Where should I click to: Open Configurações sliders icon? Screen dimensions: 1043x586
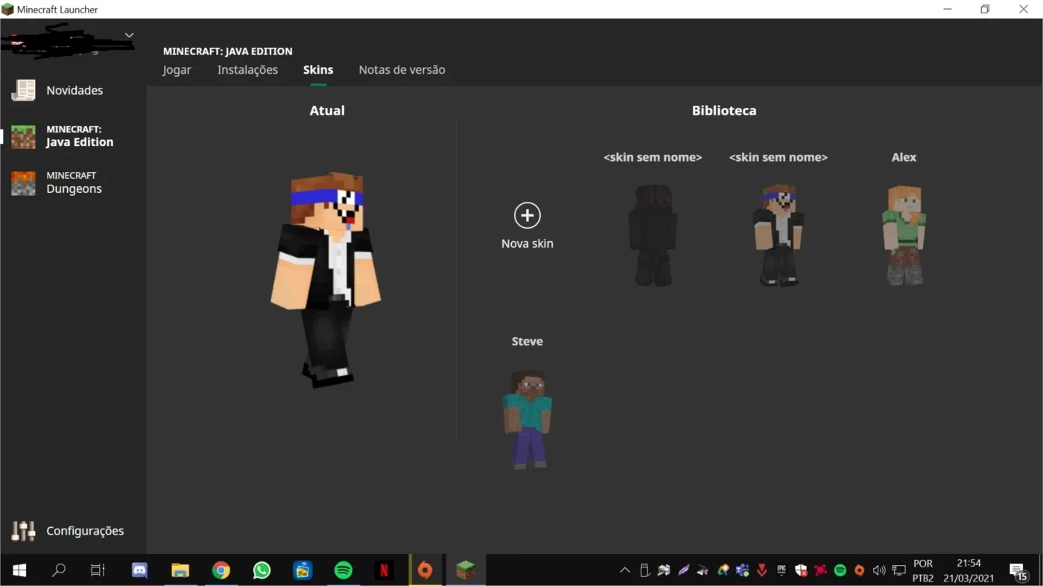click(x=24, y=531)
